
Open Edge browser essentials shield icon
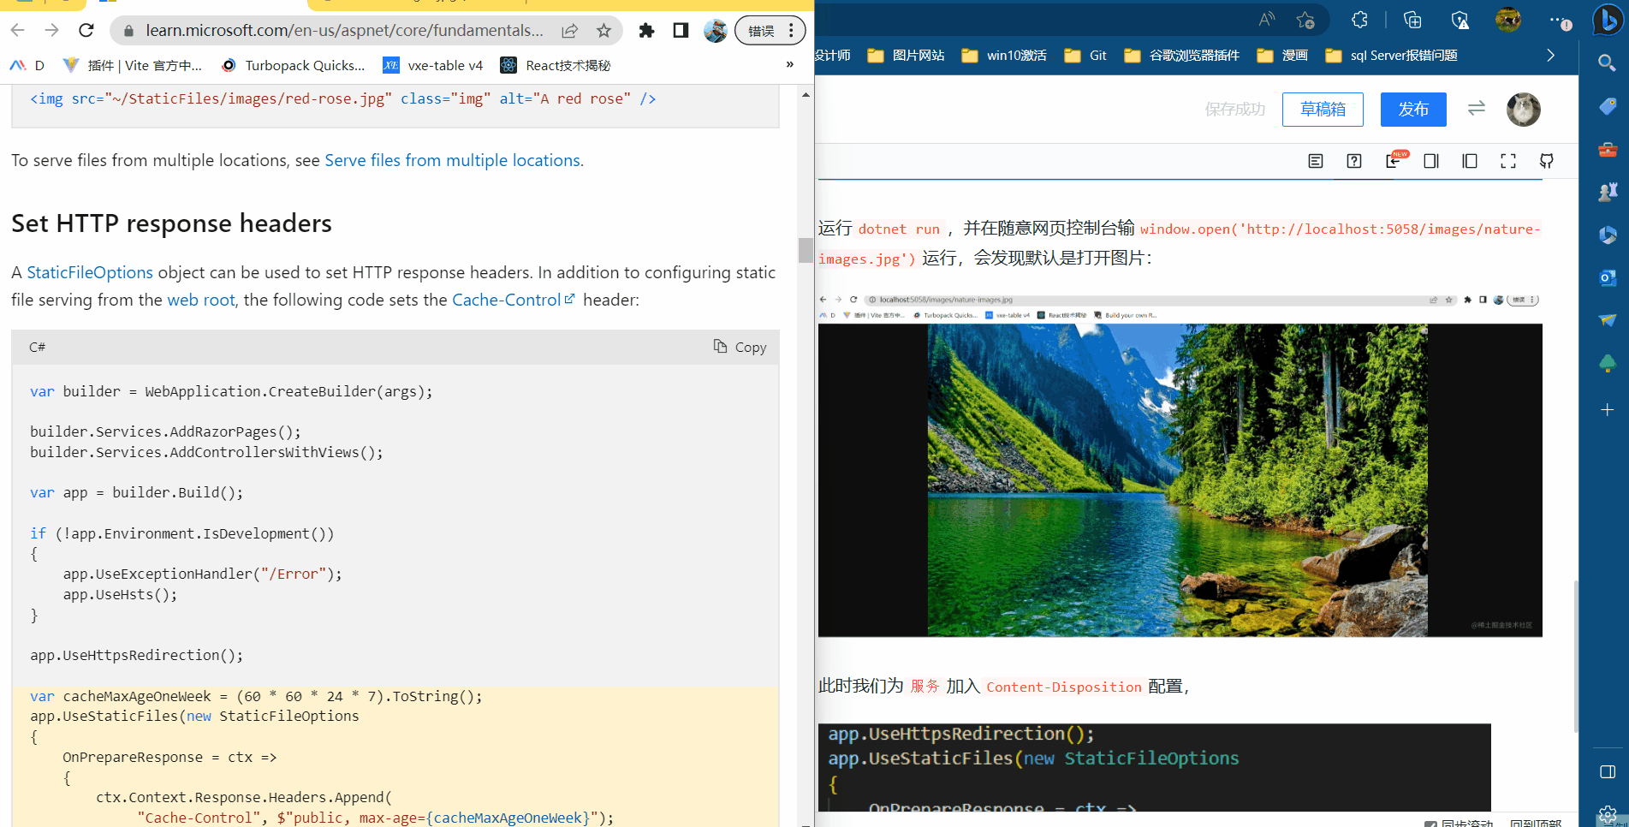tap(1460, 20)
